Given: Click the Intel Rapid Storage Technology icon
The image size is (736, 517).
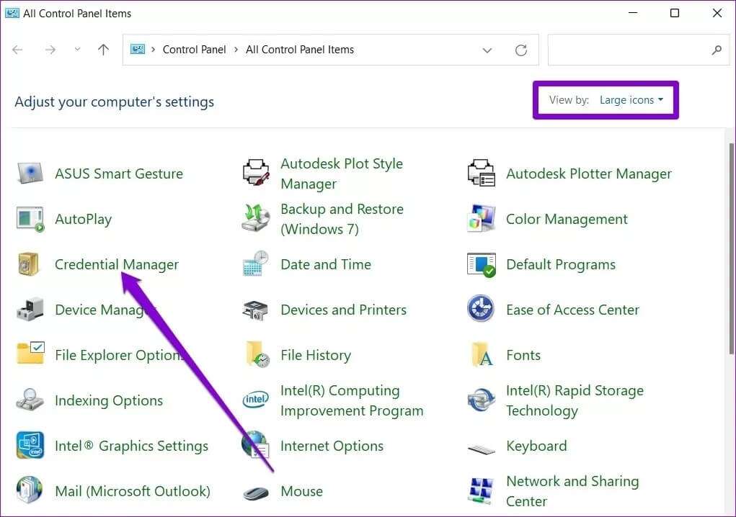Looking at the screenshot, I should point(481,400).
